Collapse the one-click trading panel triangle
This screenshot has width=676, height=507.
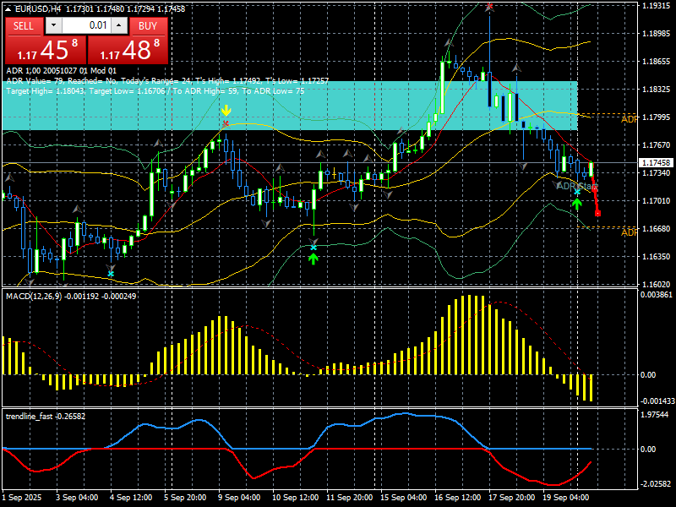[8, 8]
